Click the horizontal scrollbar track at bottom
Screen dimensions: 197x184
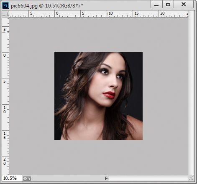pos(148,178)
